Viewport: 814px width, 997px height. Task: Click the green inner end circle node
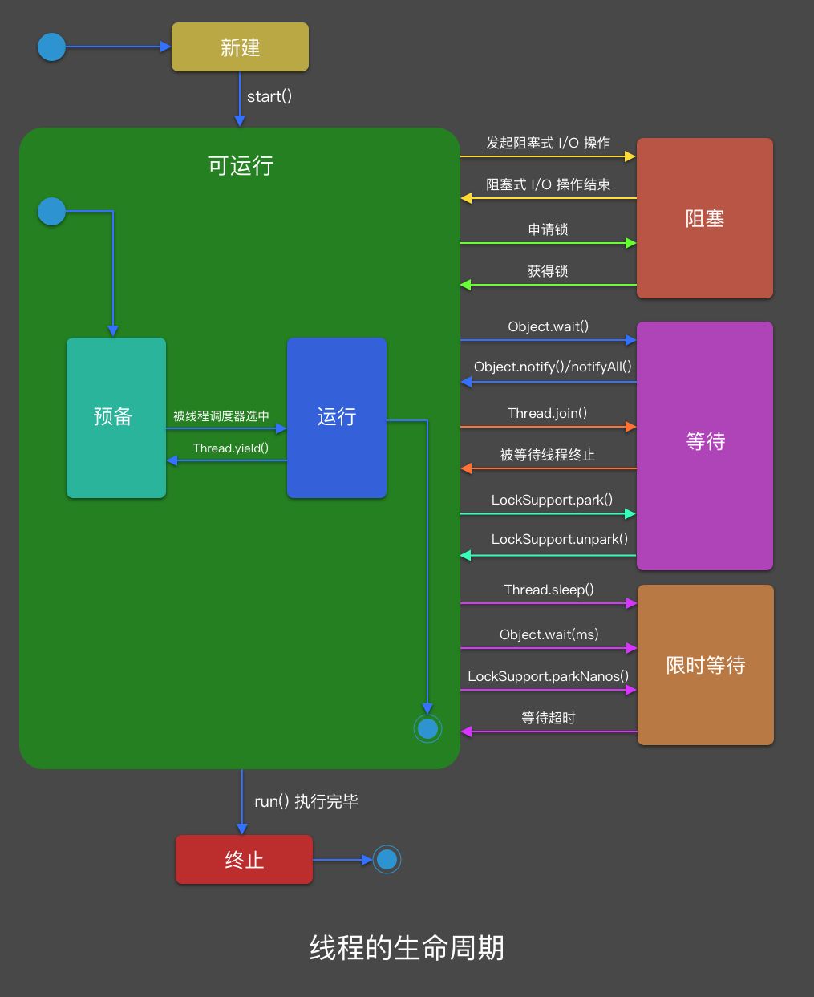tap(427, 728)
